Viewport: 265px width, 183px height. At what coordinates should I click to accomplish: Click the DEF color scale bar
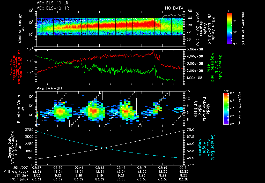[x=226, y=109]
